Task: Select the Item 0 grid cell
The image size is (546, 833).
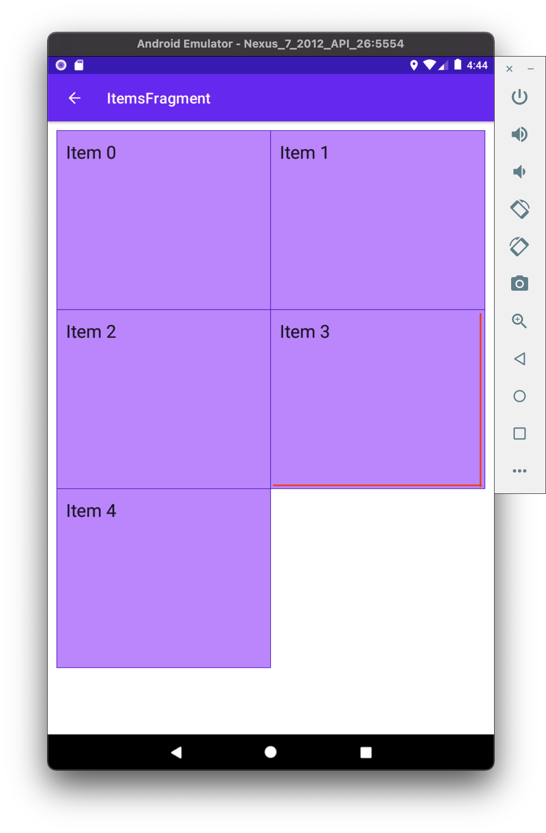Action: click(x=164, y=220)
